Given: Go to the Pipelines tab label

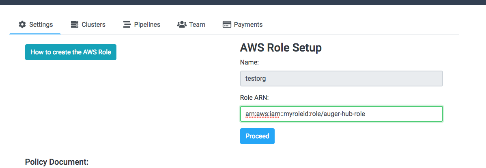Looking at the screenshot, I should pyautogui.click(x=147, y=24).
